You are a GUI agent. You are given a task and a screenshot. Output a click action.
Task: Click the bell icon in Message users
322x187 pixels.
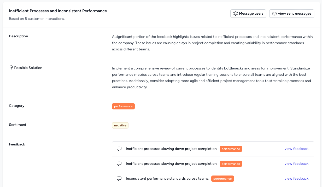pos(236,14)
